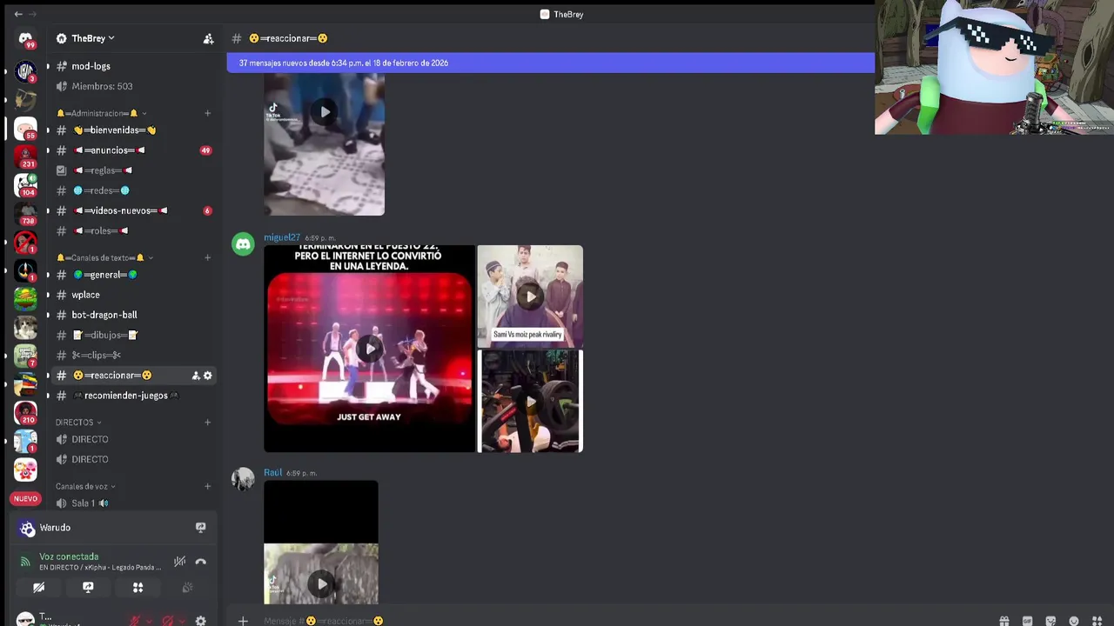
Task: Open user settings gear icon
Action: [200, 621]
